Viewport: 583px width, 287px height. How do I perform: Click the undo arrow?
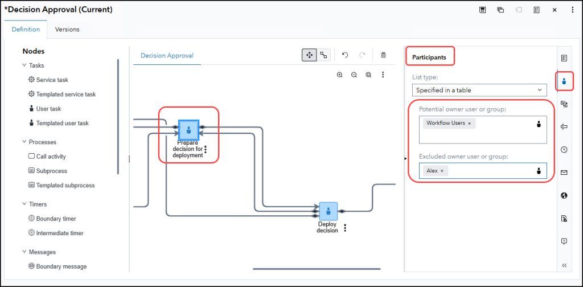(344, 55)
